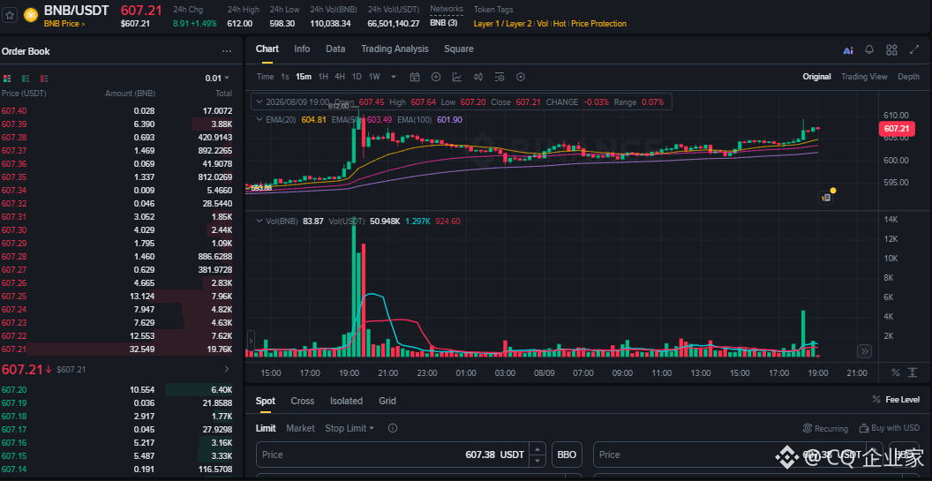Set chart interval to 1H
The width and height of the screenshot is (932, 481).
tap(323, 77)
